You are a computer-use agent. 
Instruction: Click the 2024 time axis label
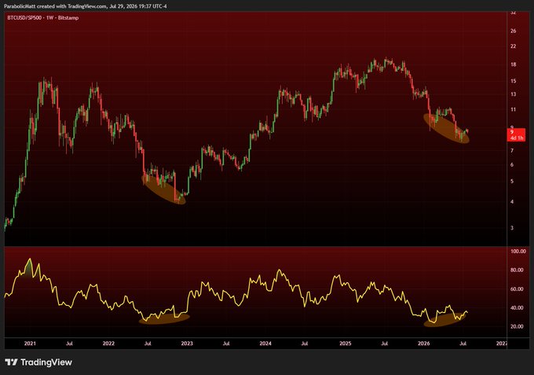265,344
